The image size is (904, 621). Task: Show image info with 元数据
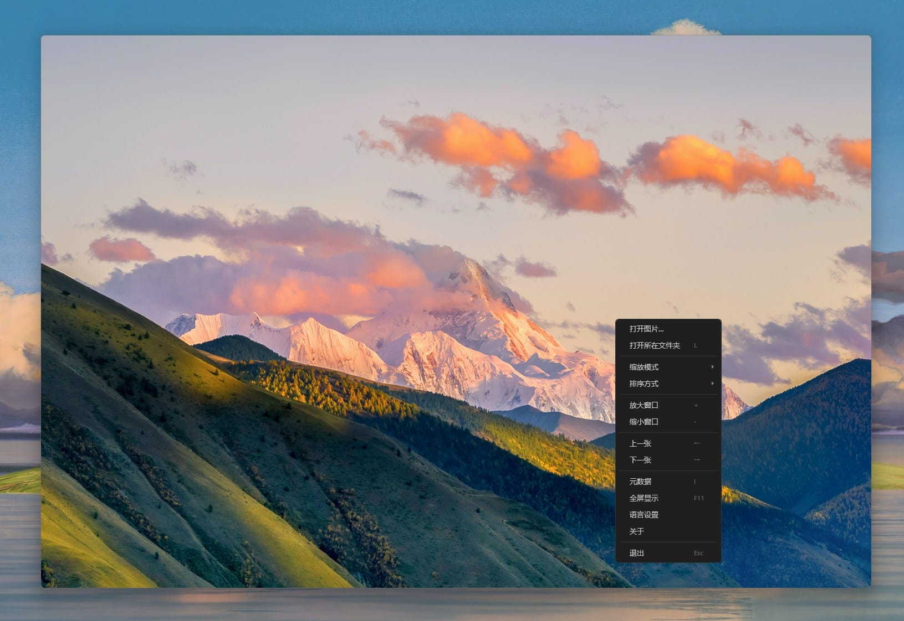[x=640, y=482]
